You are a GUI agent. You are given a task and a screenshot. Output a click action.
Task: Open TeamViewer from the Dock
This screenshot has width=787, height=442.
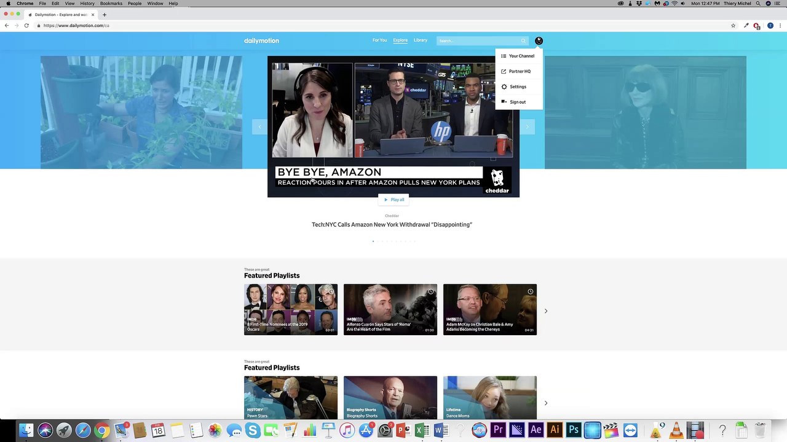[x=630, y=430]
